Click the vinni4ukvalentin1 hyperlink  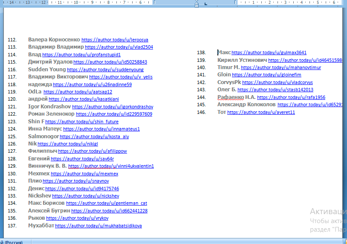tap(111, 166)
